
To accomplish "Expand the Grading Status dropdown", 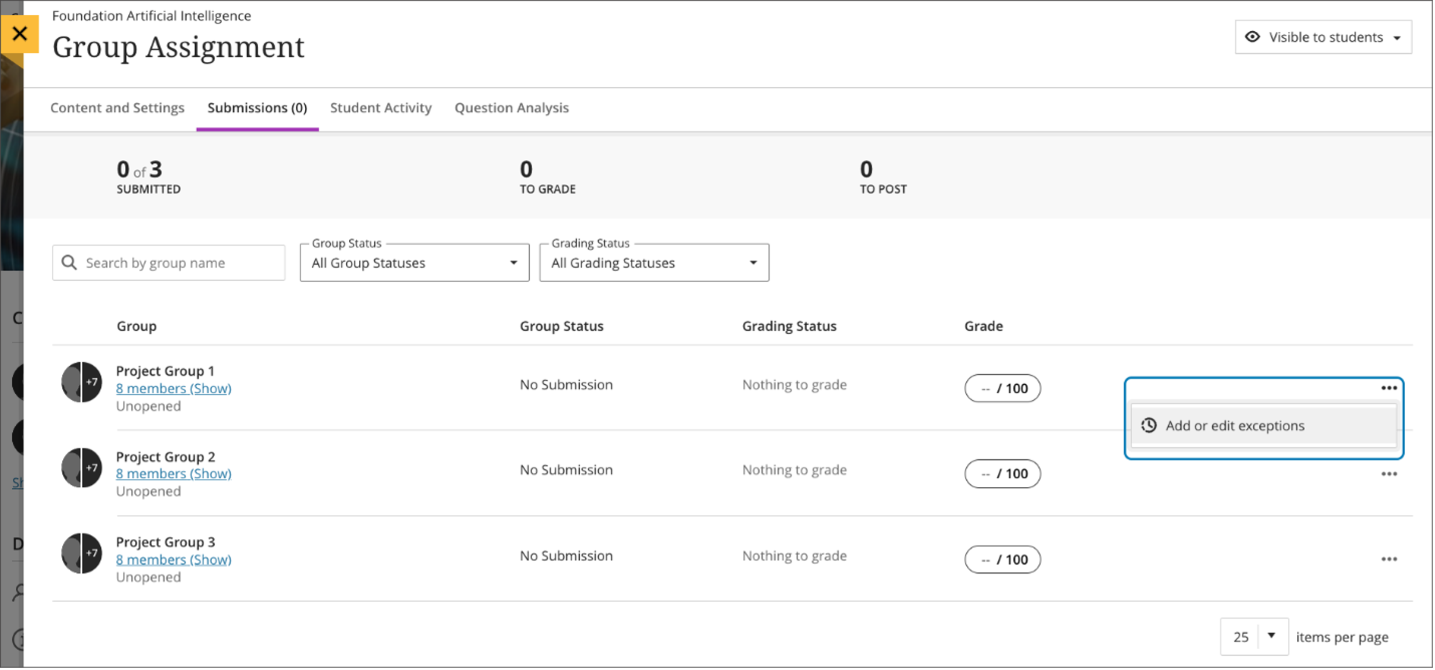I will (654, 263).
